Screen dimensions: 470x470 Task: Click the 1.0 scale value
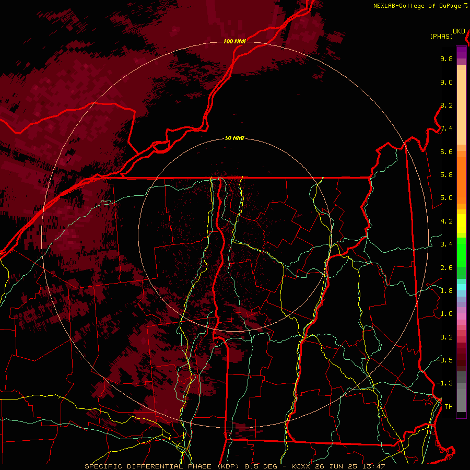point(446,314)
